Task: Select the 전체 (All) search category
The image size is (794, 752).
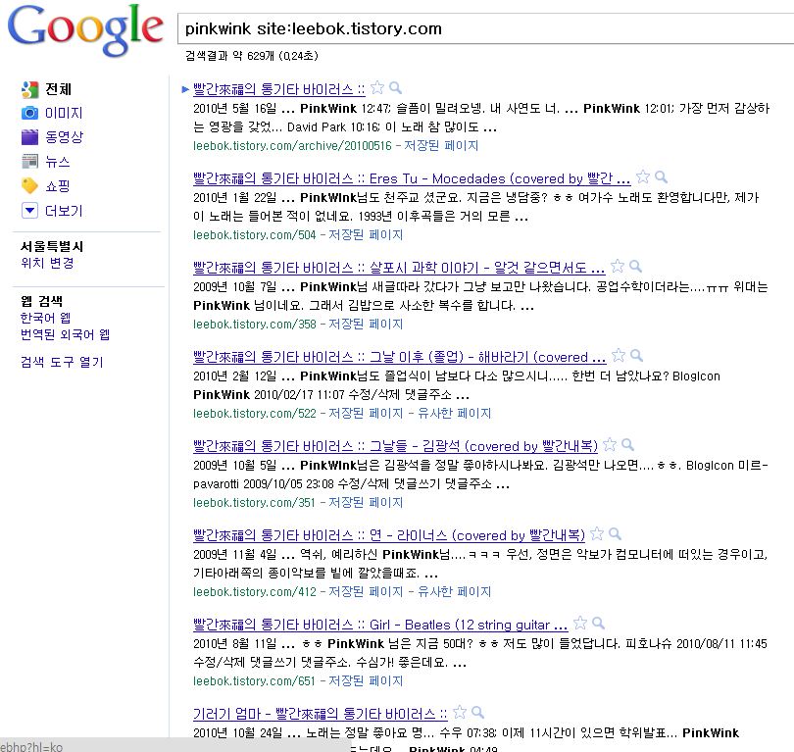Action: pos(58,89)
